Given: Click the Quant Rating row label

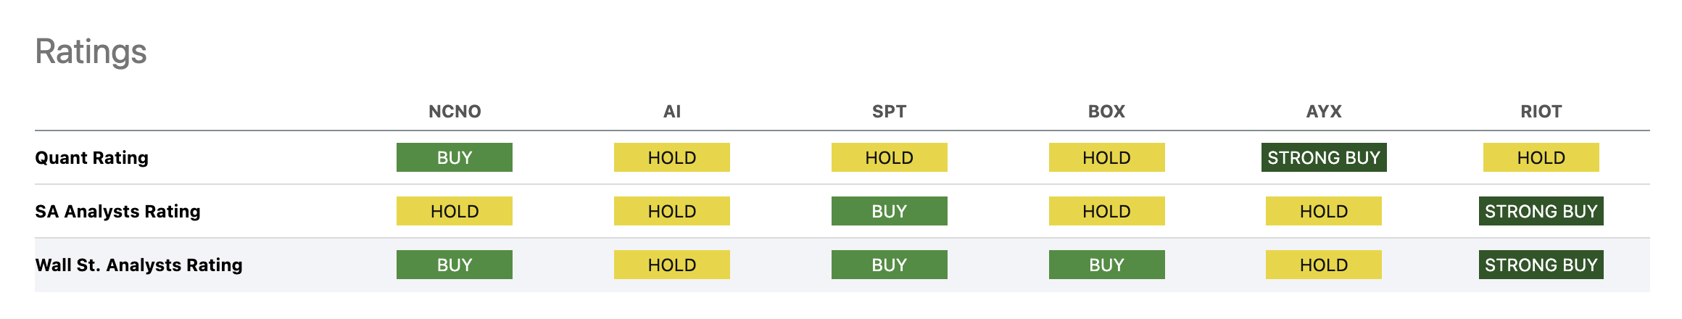Looking at the screenshot, I should [x=92, y=157].
